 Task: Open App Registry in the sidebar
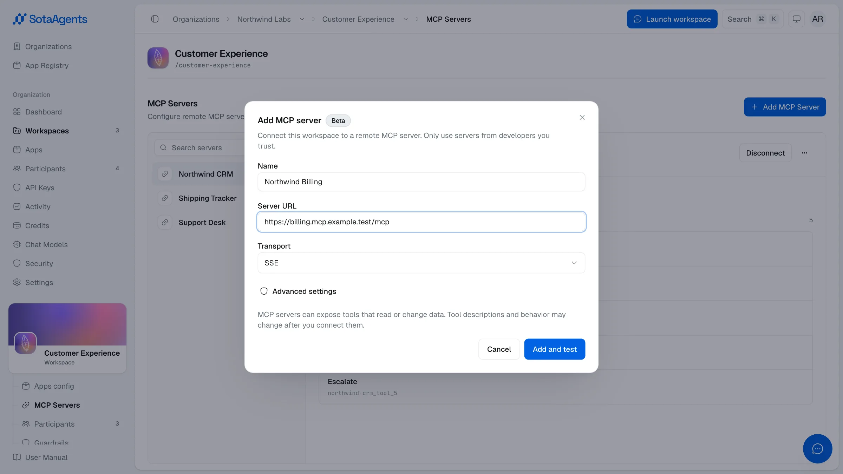click(x=47, y=65)
